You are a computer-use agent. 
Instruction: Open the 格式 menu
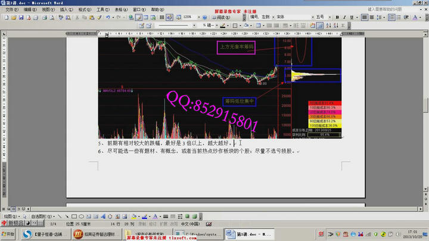point(85,10)
